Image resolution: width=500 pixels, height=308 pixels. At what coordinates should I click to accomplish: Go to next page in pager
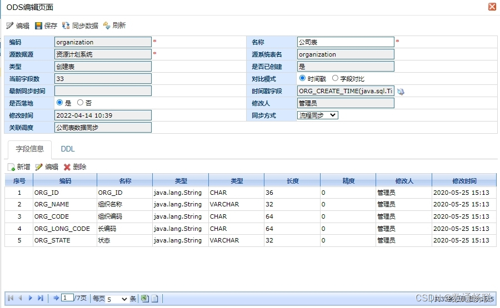[x=31, y=298]
